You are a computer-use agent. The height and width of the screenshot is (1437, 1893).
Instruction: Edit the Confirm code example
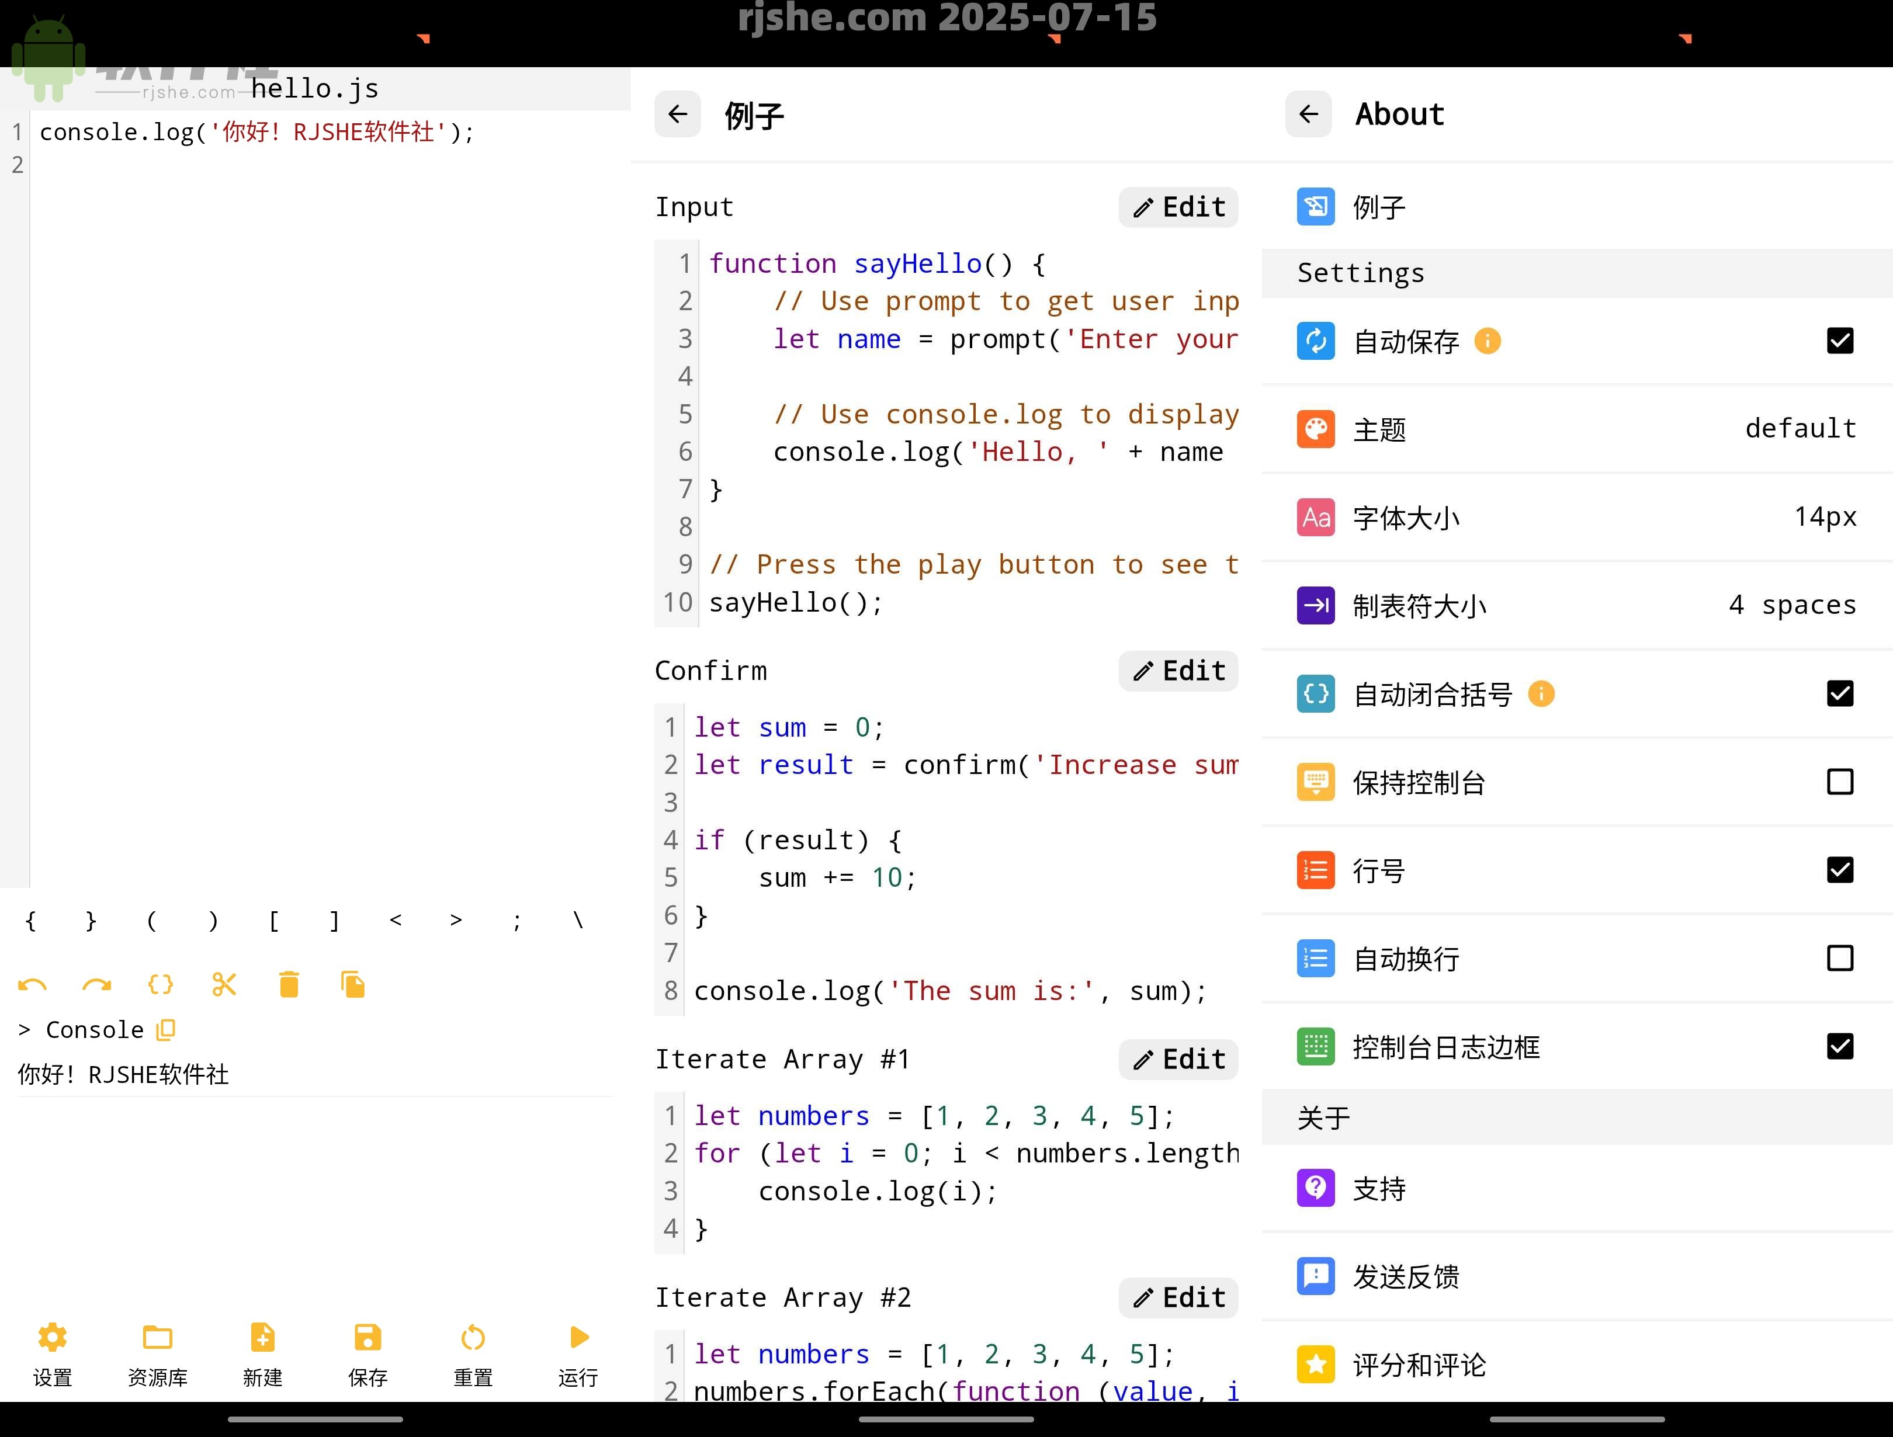pyautogui.click(x=1177, y=671)
